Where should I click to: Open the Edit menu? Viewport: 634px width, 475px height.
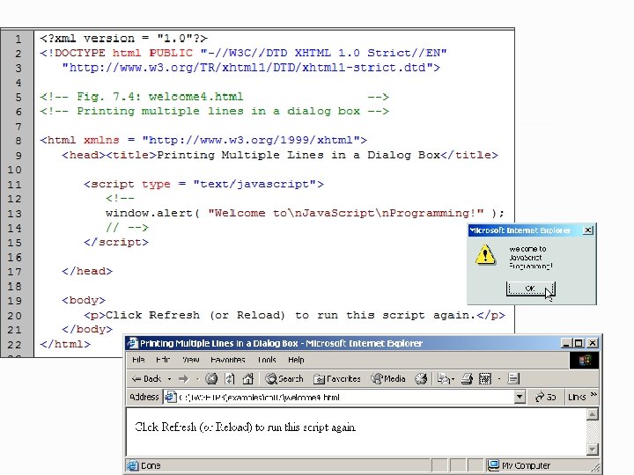coord(163,360)
